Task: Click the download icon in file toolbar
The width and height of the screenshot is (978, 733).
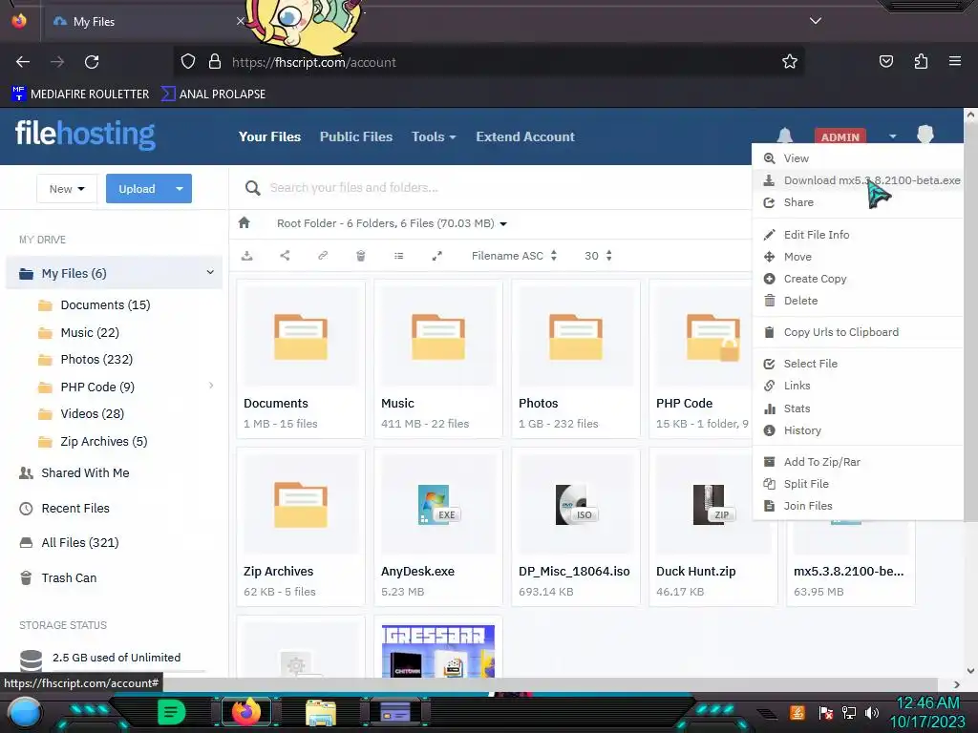Action: tap(247, 256)
